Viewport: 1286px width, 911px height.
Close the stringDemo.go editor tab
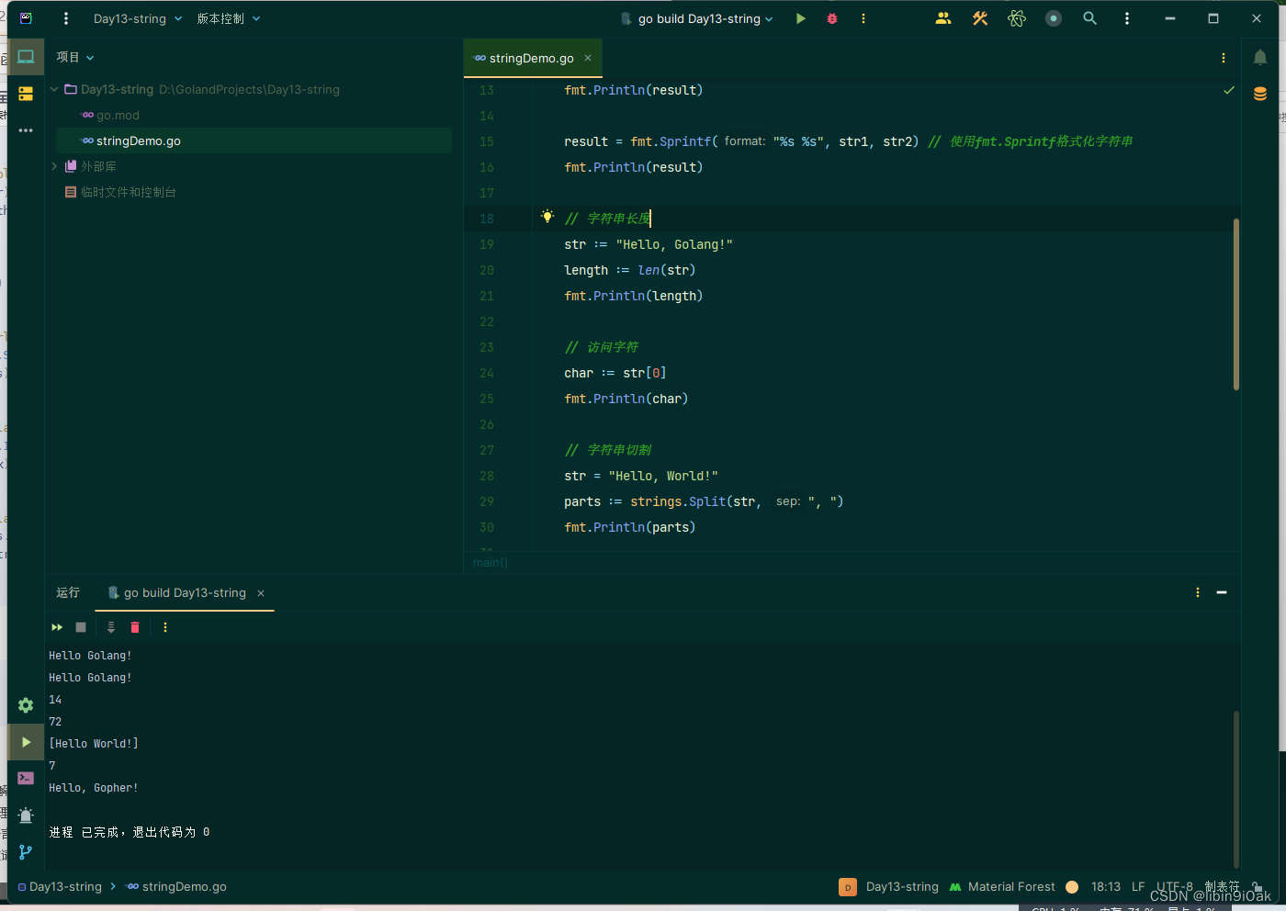pyautogui.click(x=588, y=58)
